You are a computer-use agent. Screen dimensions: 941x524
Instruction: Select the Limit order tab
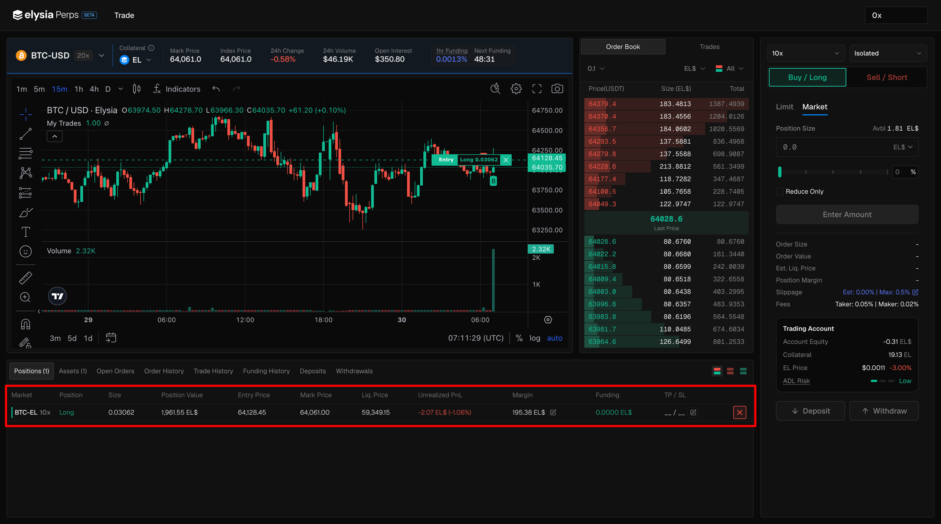[784, 107]
